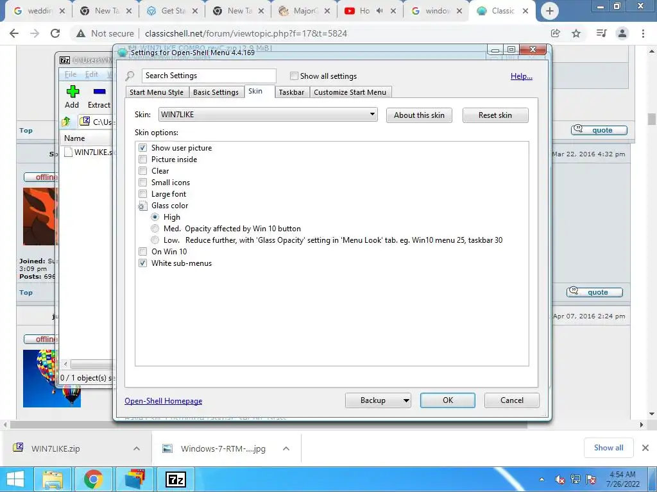Click the 7z taskbar icon
The height and width of the screenshot is (492, 657).
176,479
